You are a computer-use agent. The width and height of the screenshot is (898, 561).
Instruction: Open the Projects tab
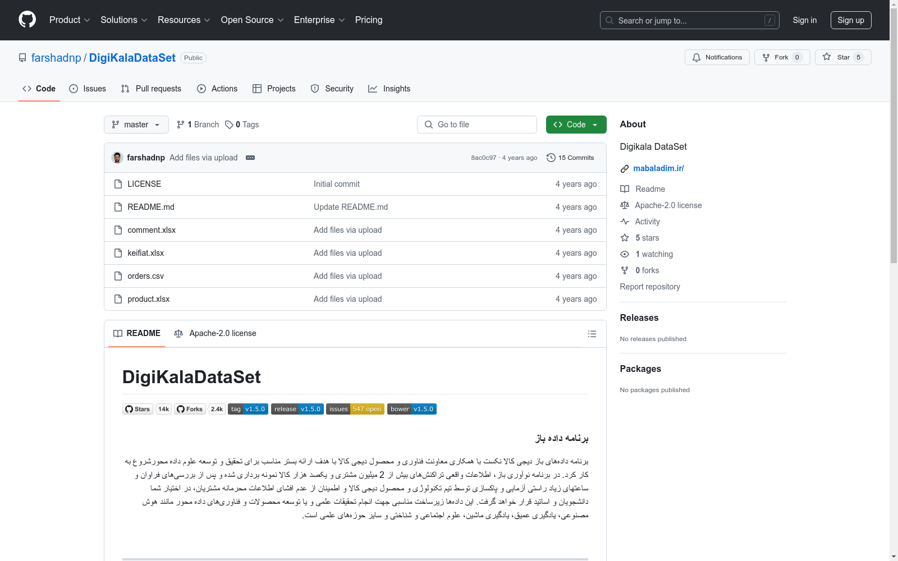[x=274, y=89]
